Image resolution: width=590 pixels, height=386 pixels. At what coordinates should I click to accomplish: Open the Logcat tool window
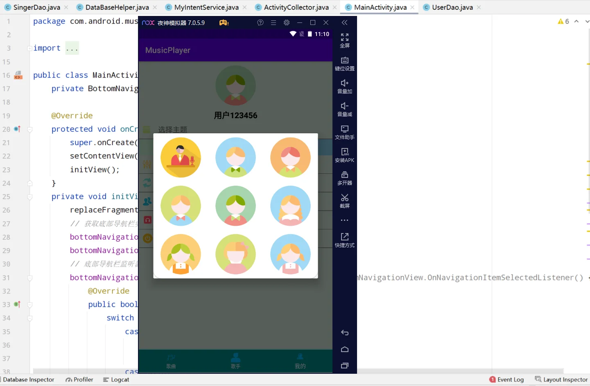[x=116, y=379]
